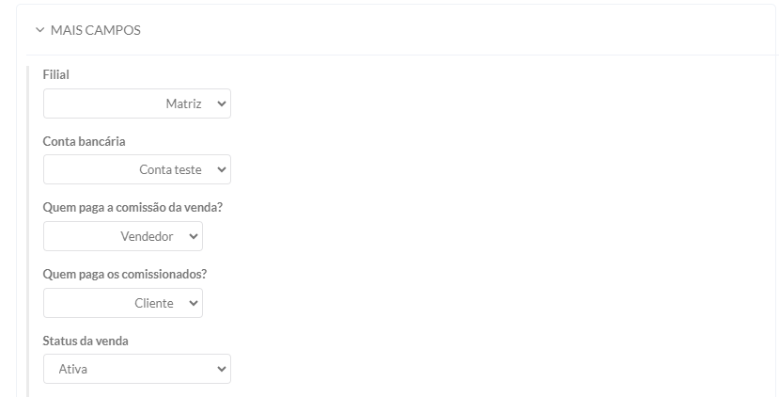Click the Status da venda label
The height and width of the screenshot is (397, 779).
tap(86, 341)
